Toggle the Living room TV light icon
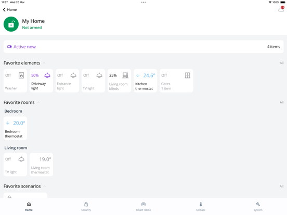287x215 pixels. [21, 159]
